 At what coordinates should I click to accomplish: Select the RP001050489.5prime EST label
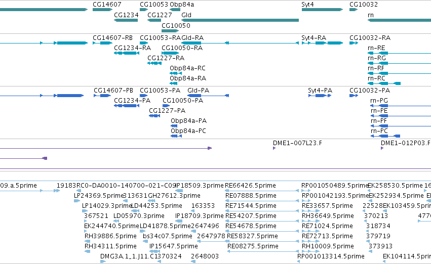[x=335, y=186]
